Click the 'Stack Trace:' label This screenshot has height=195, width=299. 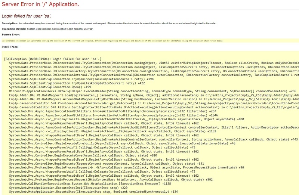coord(10,47)
